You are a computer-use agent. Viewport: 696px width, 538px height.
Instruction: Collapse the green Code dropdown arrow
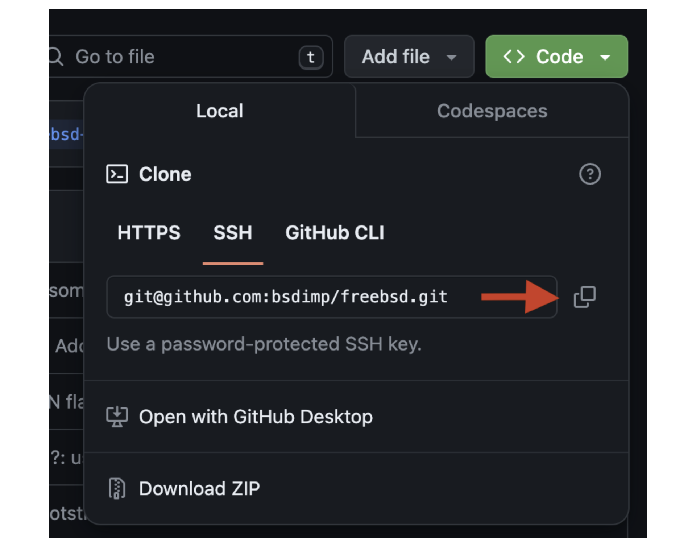(605, 57)
